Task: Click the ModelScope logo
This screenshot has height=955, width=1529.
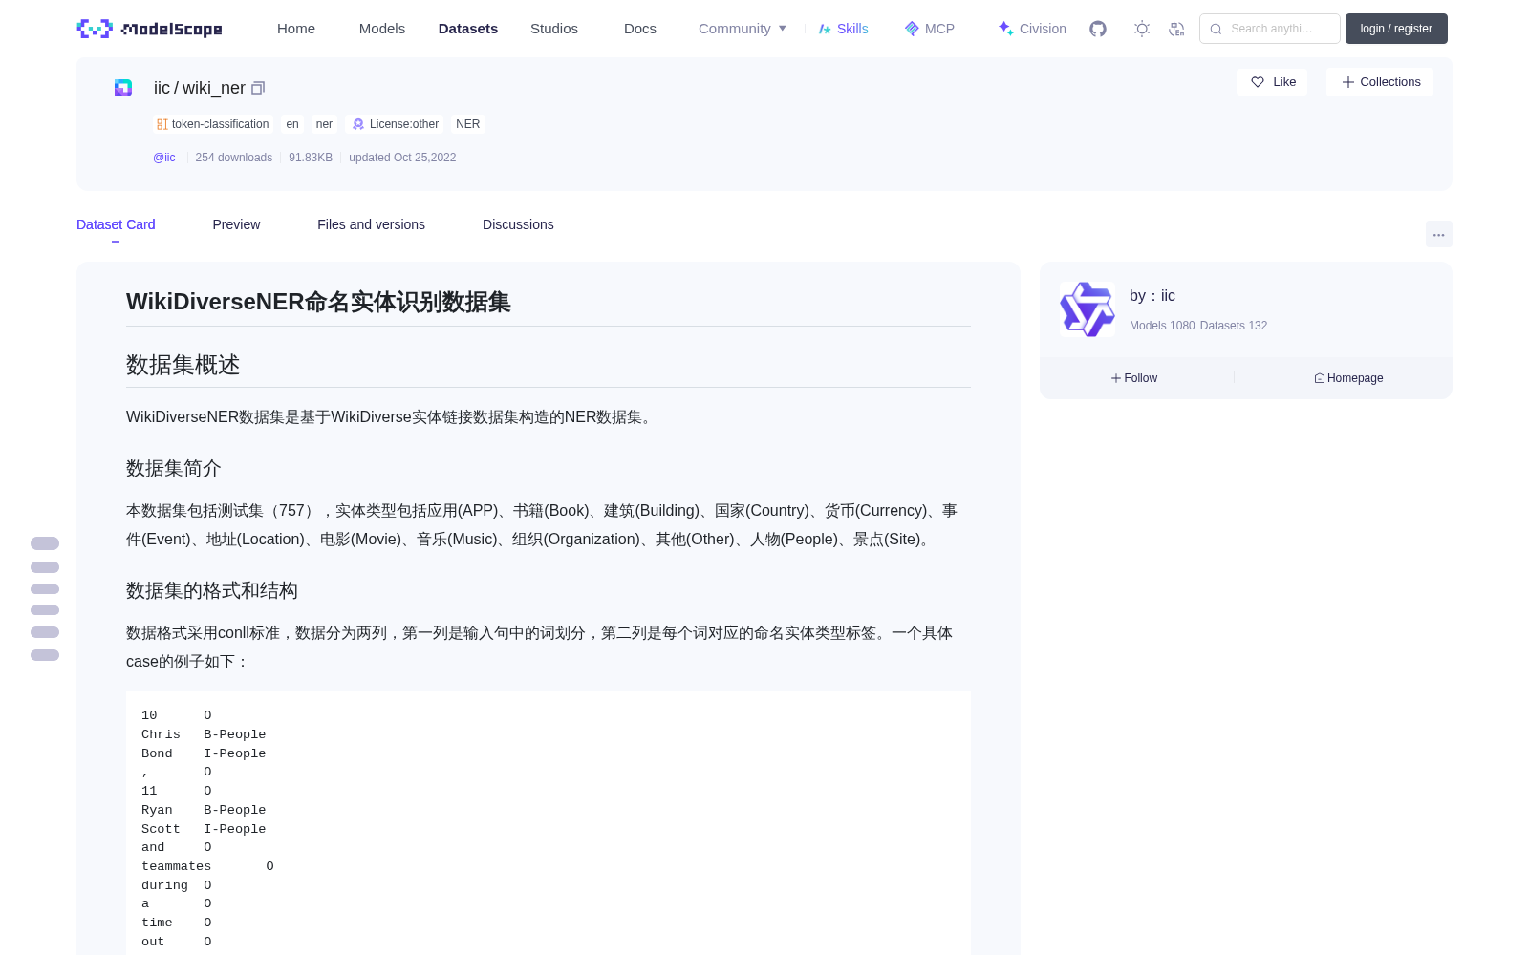Action: pos(150,29)
